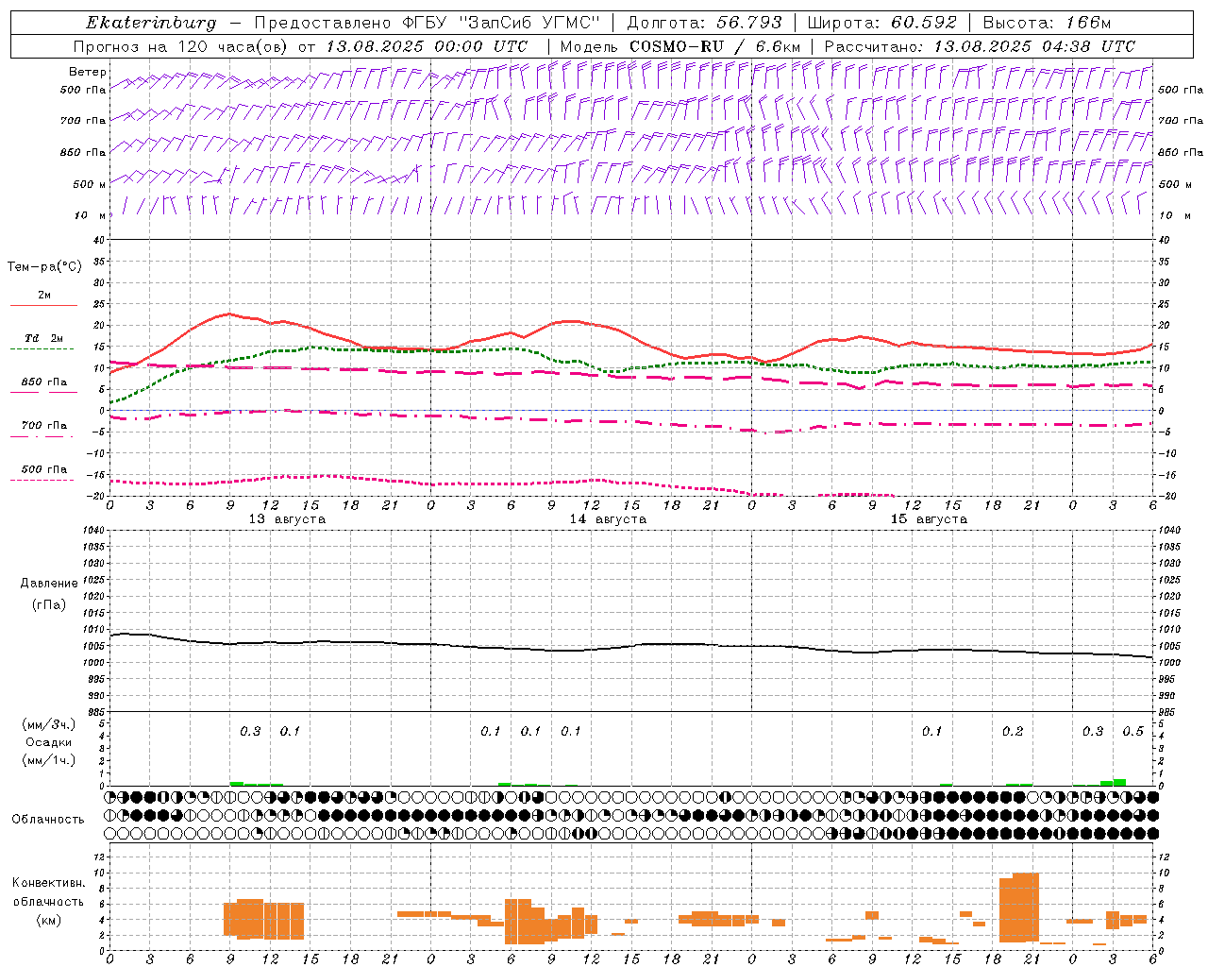Click the '700 гПа' temperature legend entry

click(44, 426)
